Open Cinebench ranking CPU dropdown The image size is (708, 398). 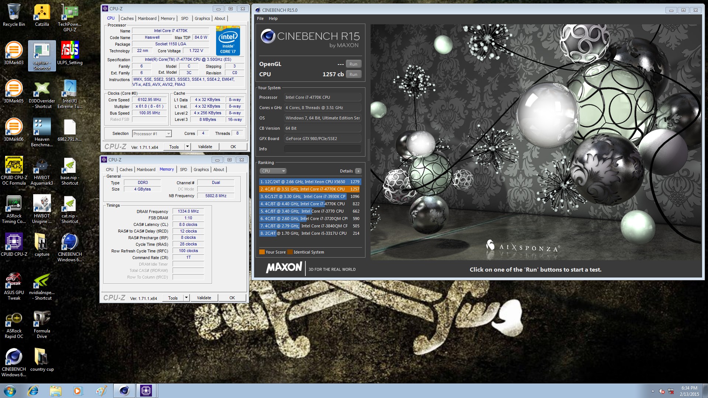point(273,171)
